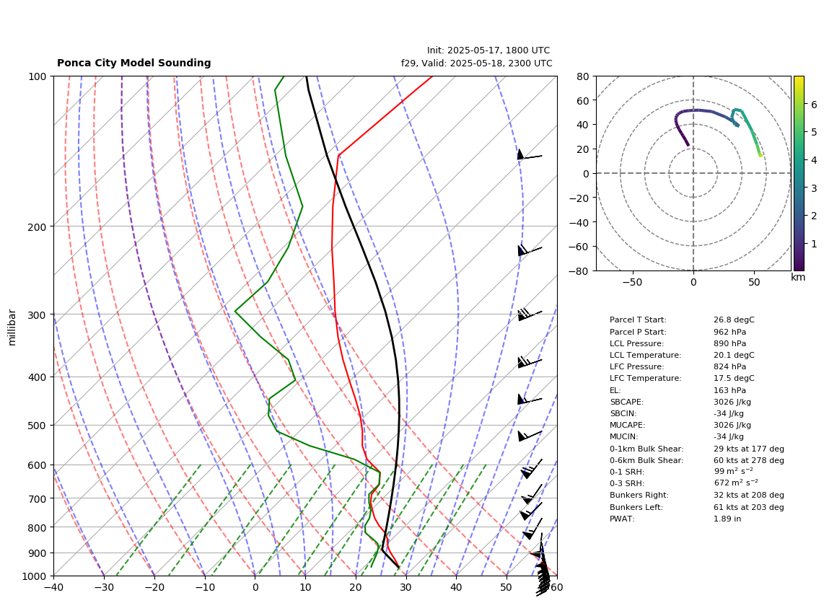Click the colorbar '1' tick label
The height and width of the screenshot is (603, 824).
point(814,244)
